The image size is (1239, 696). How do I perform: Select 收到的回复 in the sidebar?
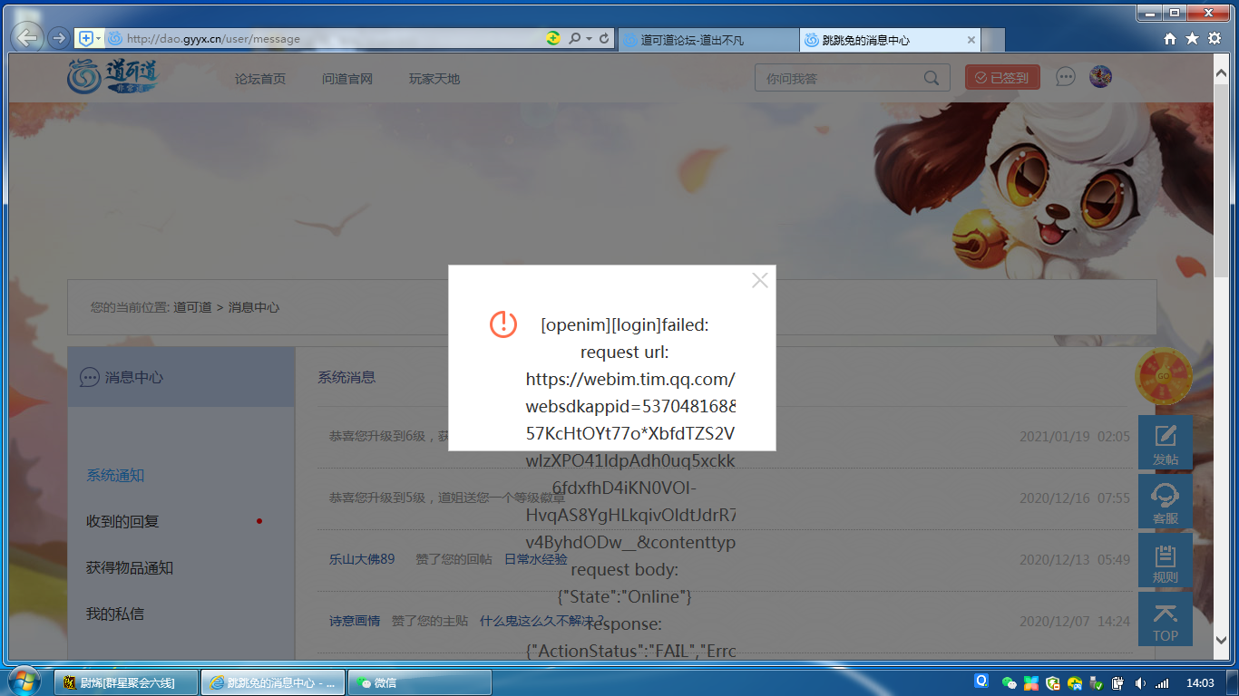tap(122, 521)
